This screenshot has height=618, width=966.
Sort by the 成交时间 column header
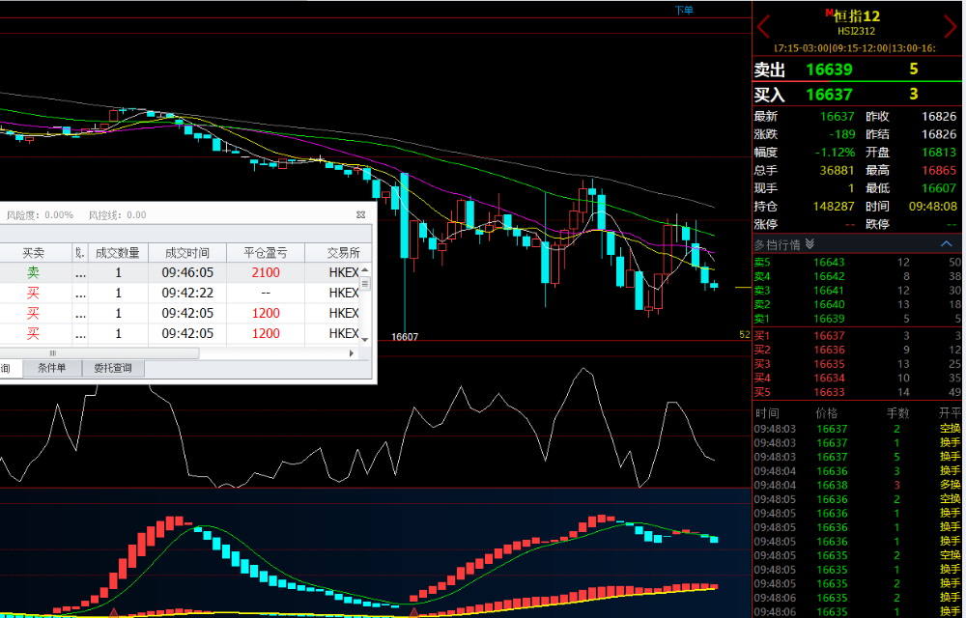[187, 252]
